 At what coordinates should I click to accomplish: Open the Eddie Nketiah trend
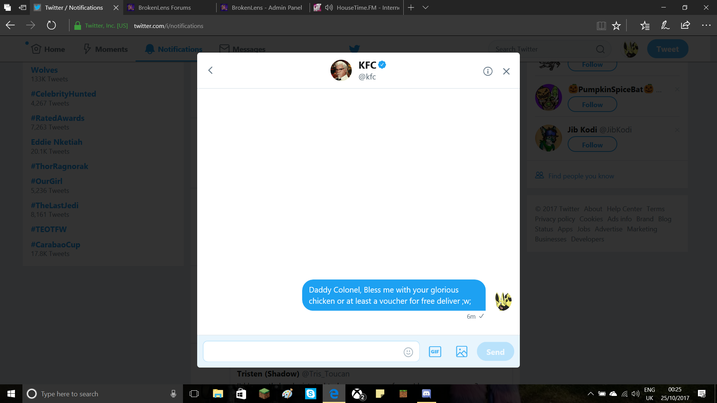pyautogui.click(x=56, y=142)
